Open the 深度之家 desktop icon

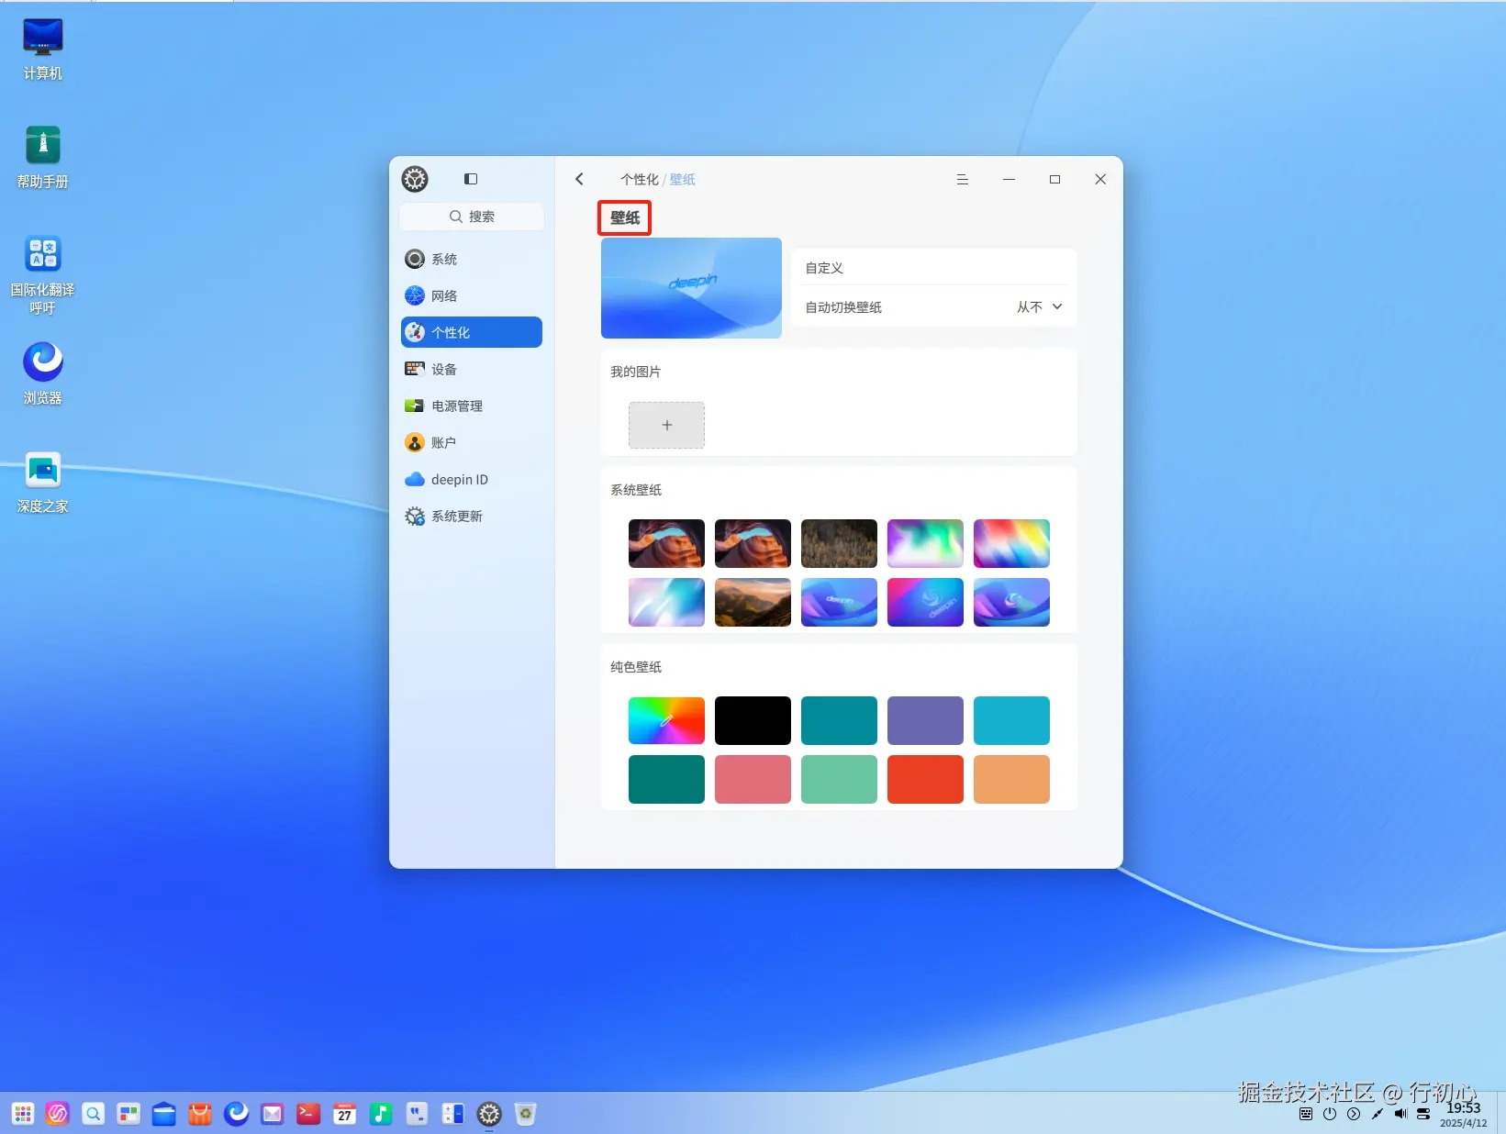tap(43, 482)
